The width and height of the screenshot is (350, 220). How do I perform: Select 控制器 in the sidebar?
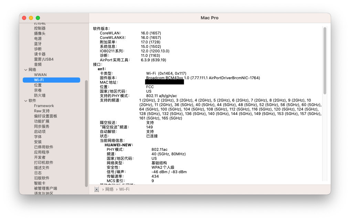(40, 28)
